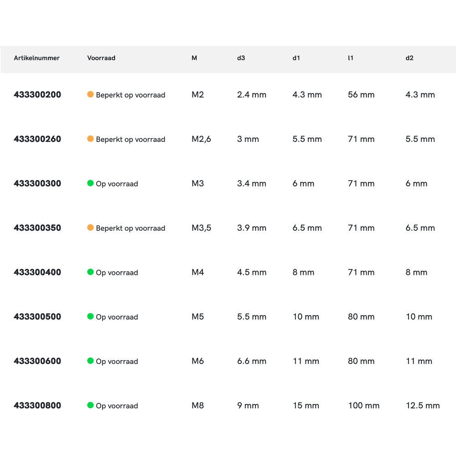Select the M6 thread size cell

197,361
